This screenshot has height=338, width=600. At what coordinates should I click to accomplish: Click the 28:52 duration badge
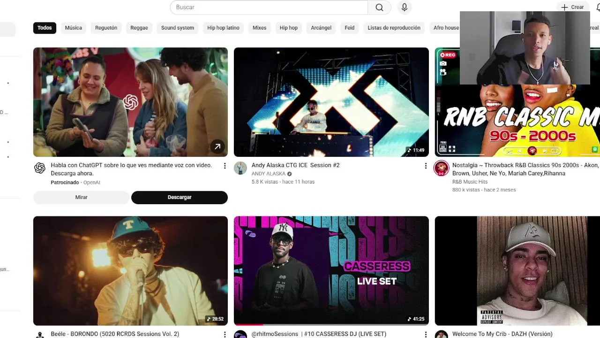215,319
